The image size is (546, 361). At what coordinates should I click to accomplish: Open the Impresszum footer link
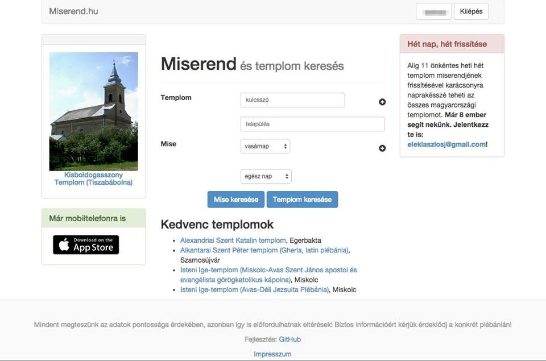click(272, 354)
